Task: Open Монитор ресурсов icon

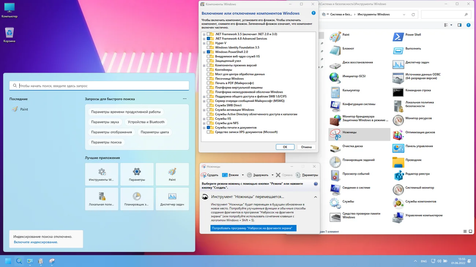Action: pos(398,120)
